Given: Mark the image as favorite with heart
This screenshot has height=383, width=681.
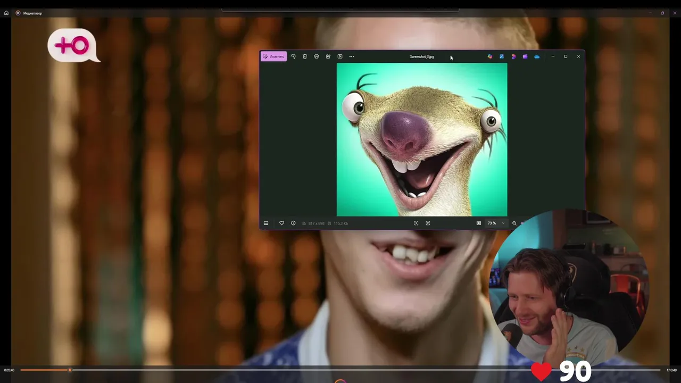Looking at the screenshot, I should [x=281, y=223].
